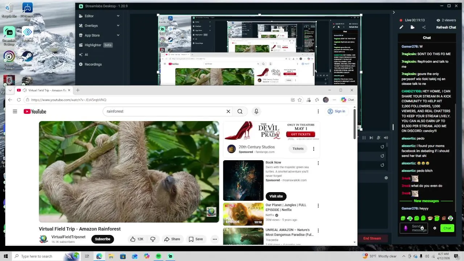464x261 pixels.
Task: Click the YouTube logo
Action: [35, 111]
